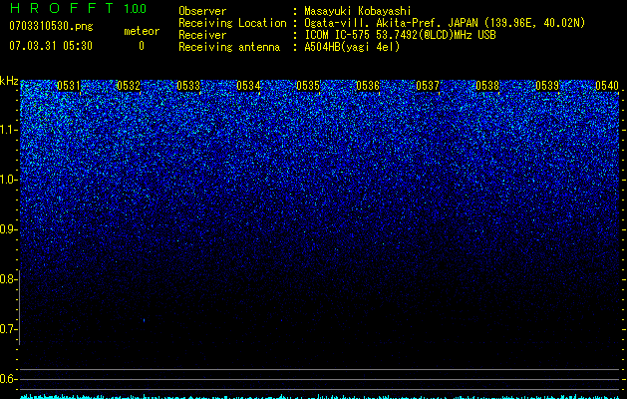Click the 0536 time marker
Viewport: 627px width, 399px height.
(368, 85)
